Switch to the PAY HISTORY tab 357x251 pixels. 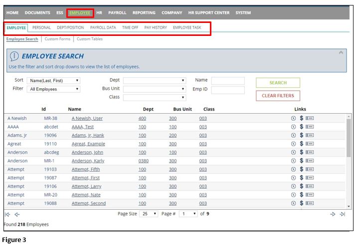click(x=156, y=27)
